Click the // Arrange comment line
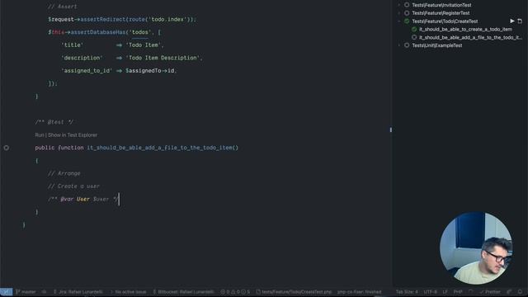This screenshot has height=297, width=528. 64,173
